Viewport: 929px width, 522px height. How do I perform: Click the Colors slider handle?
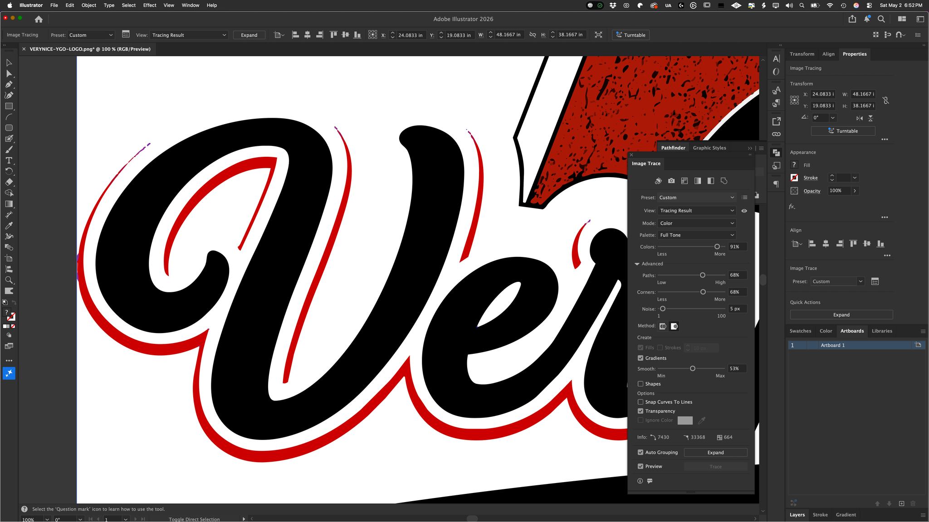(x=717, y=246)
